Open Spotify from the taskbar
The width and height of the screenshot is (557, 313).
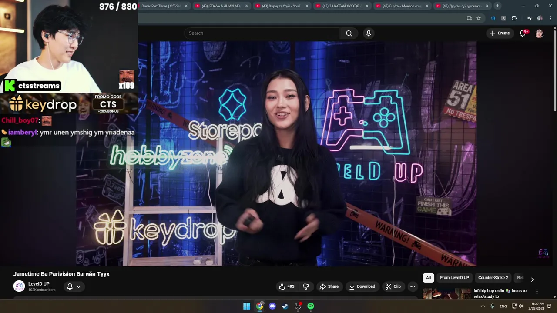[311, 306]
